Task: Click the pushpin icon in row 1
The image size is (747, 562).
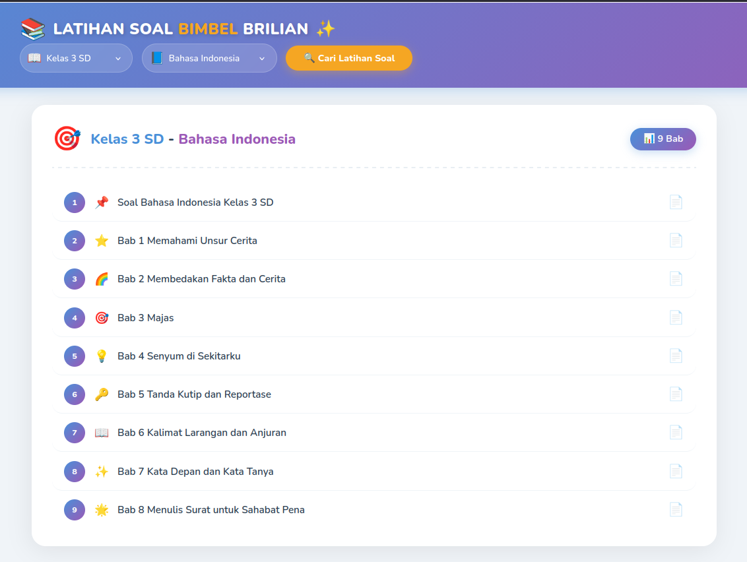Action: pos(102,203)
